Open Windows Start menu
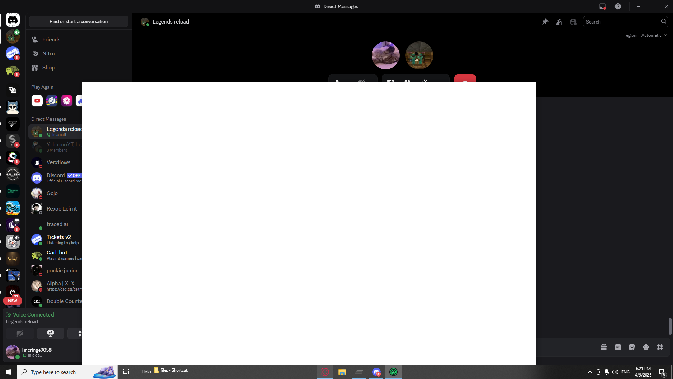 pos(8,372)
